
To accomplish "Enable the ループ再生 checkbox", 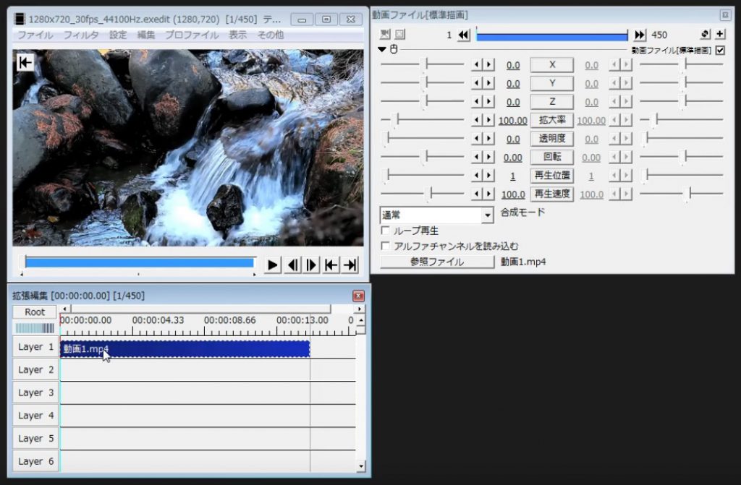I will coord(387,229).
